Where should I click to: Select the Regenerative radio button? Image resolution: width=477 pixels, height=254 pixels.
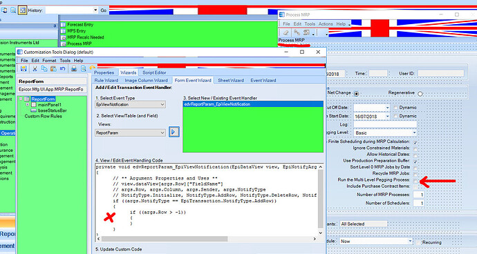420,94
